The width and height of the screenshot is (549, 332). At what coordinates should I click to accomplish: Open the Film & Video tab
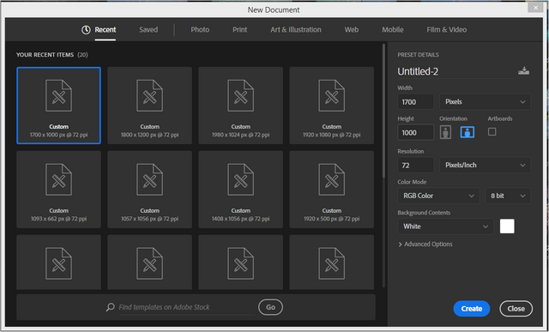coord(446,30)
